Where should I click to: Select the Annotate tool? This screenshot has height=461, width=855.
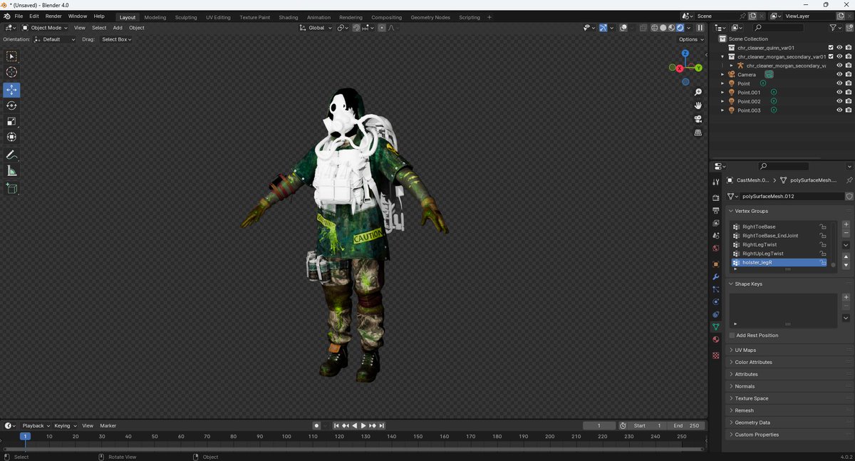(11, 155)
